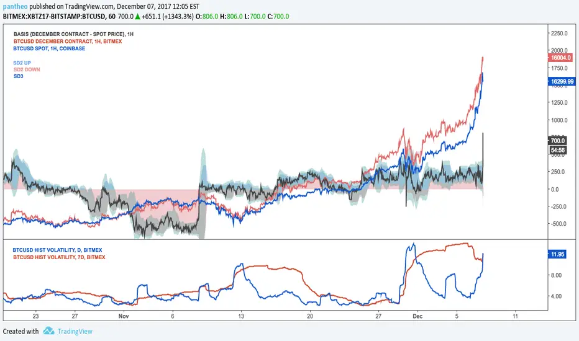579x341 pixels.
Task: Click the 4.00 volatility axis label
Action: pyautogui.click(x=556, y=296)
